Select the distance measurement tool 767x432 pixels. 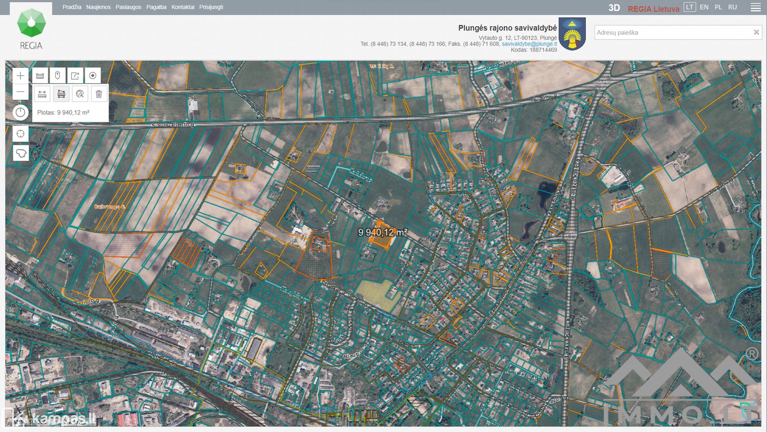click(x=42, y=94)
